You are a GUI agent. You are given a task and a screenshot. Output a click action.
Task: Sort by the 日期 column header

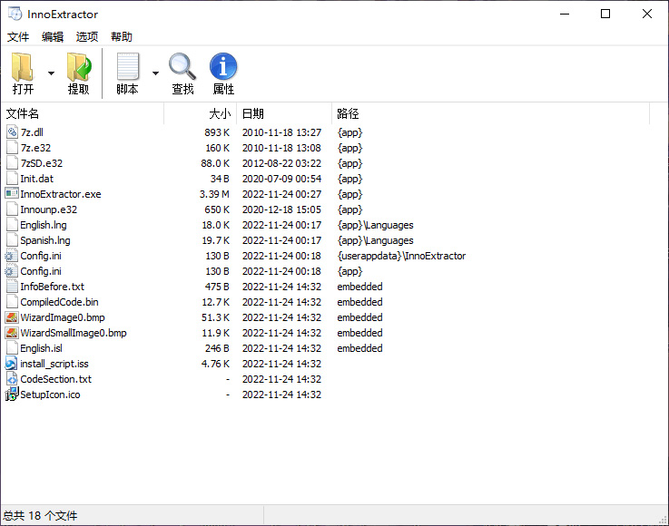tap(284, 113)
